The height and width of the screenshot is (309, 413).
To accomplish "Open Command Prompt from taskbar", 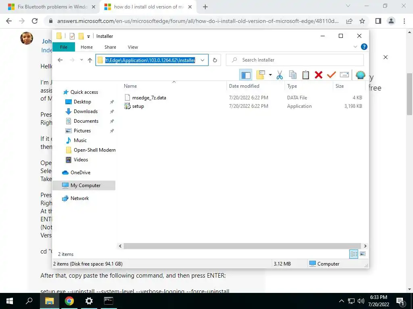I will [108, 301].
